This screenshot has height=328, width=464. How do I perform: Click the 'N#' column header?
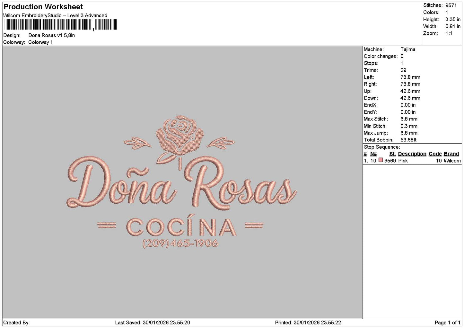pyautogui.click(x=373, y=154)
